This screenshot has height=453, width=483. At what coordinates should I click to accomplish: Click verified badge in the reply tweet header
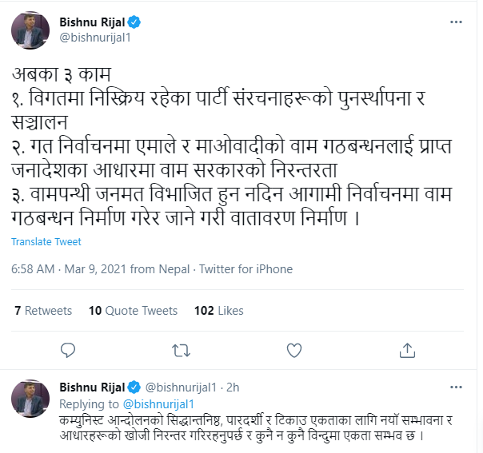pyautogui.click(x=134, y=387)
